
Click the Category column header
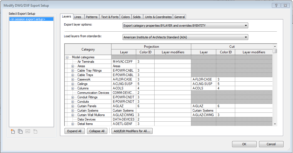point(88,49)
